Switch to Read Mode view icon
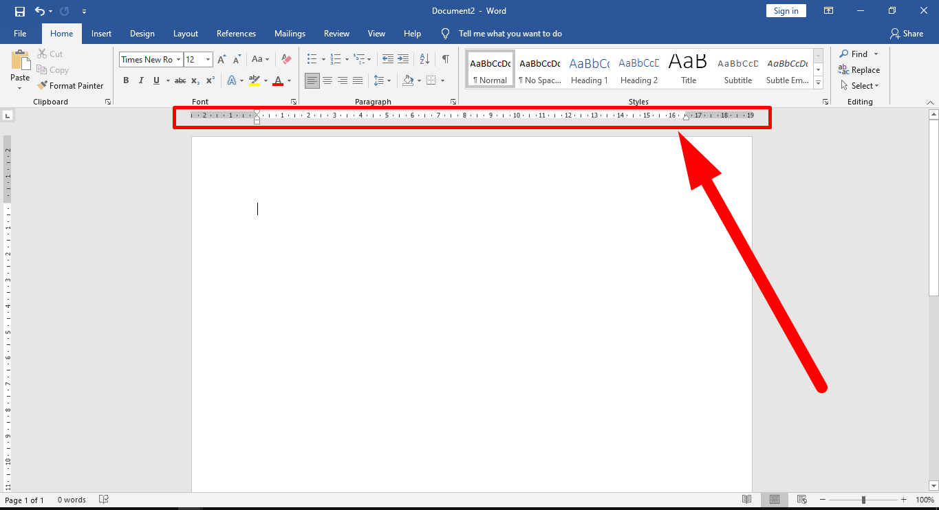This screenshot has height=510, width=939. point(746,500)
